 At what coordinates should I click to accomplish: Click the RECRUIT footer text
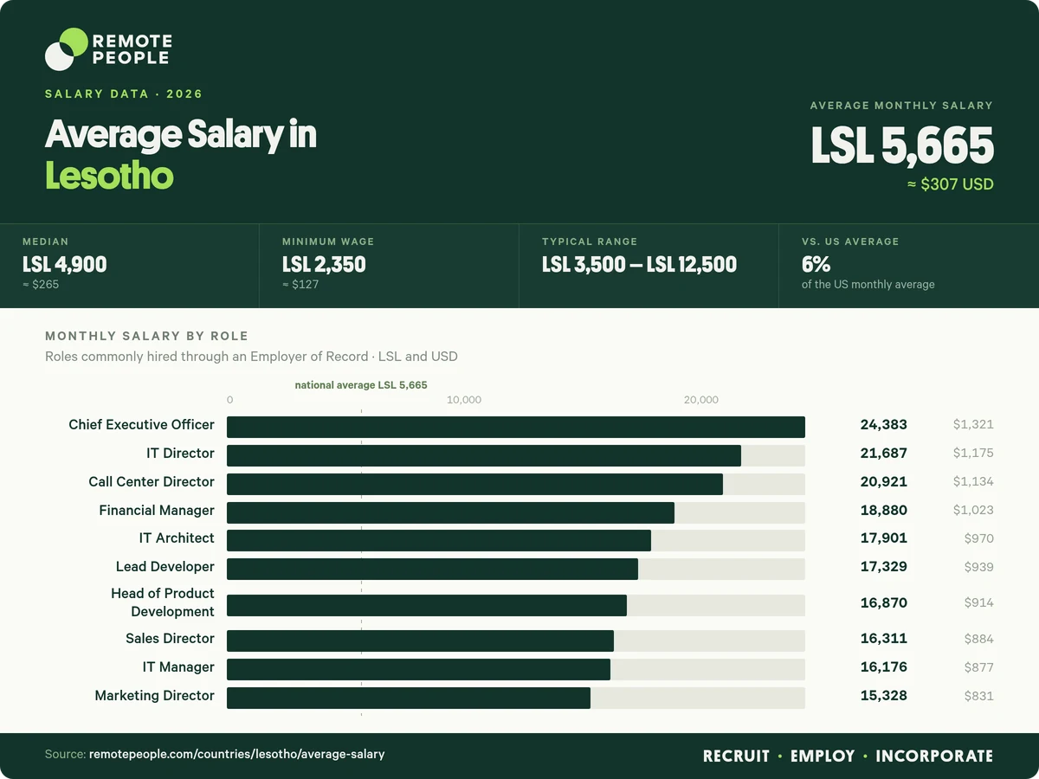pyautogui.click(x=736, y=756)
